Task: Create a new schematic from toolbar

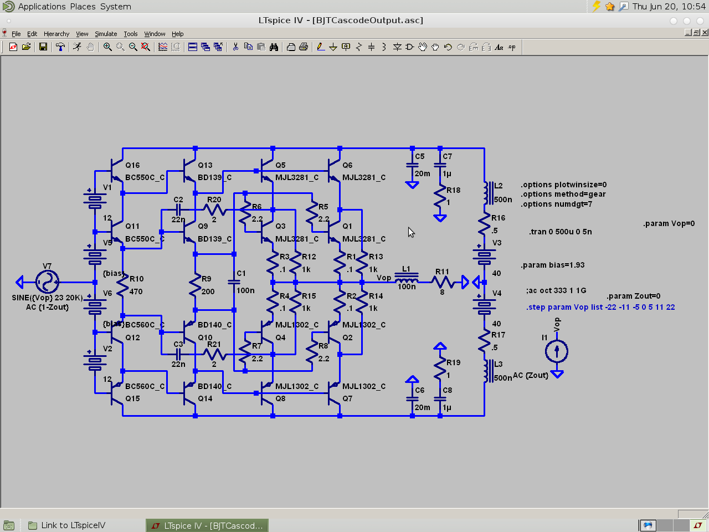Action: click(13, 47)
